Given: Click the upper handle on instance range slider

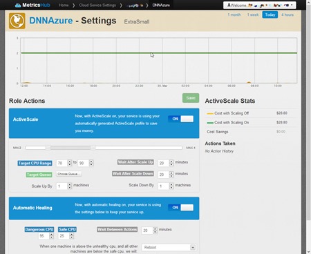Looking at the screenshot, I should tap(93, 148).
